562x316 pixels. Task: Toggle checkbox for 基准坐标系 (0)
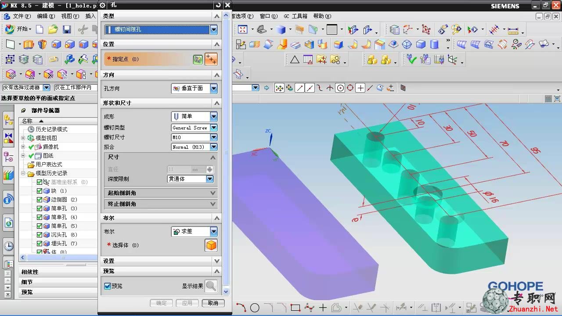40,182
